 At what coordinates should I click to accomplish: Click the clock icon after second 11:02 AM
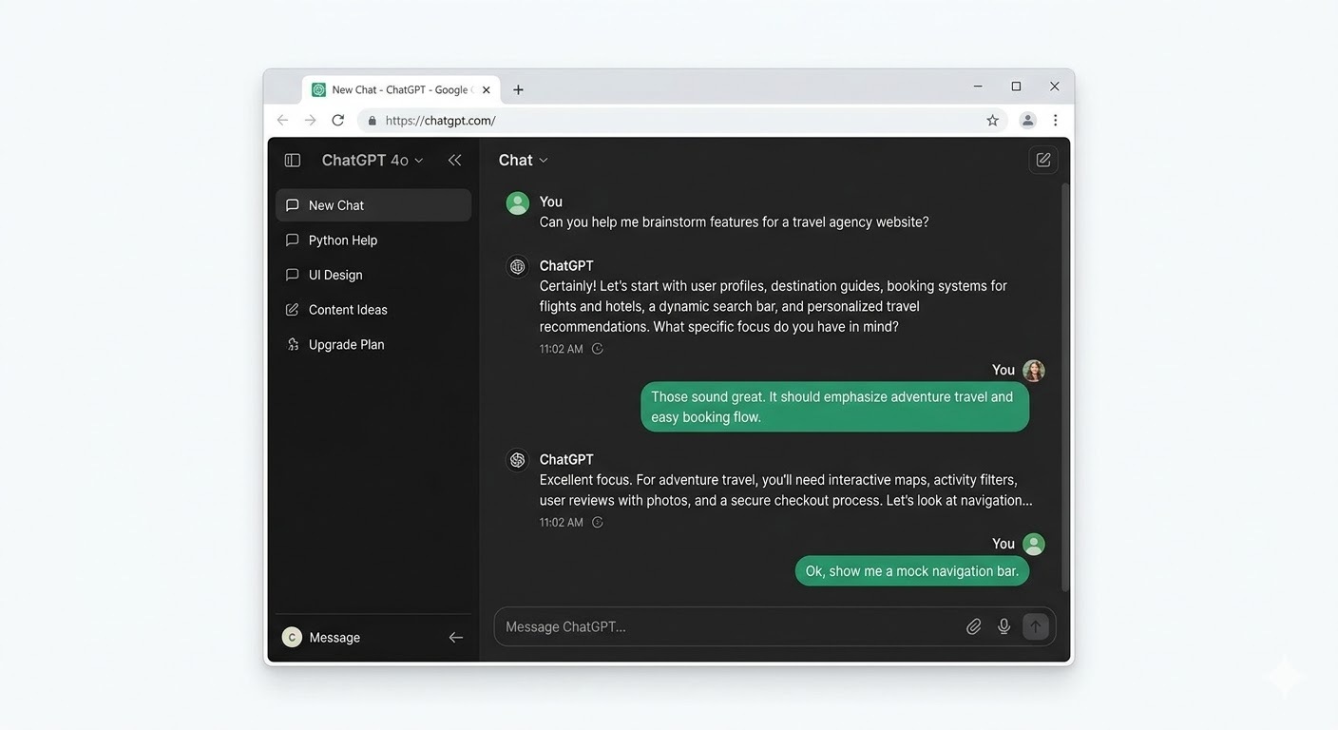click(x=598, y=523)
